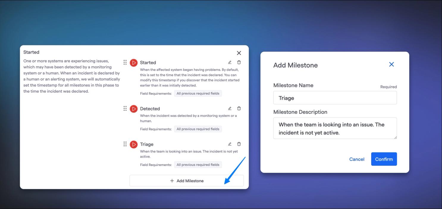Grab the drag handle of Detected milestone

coord(125,108)
